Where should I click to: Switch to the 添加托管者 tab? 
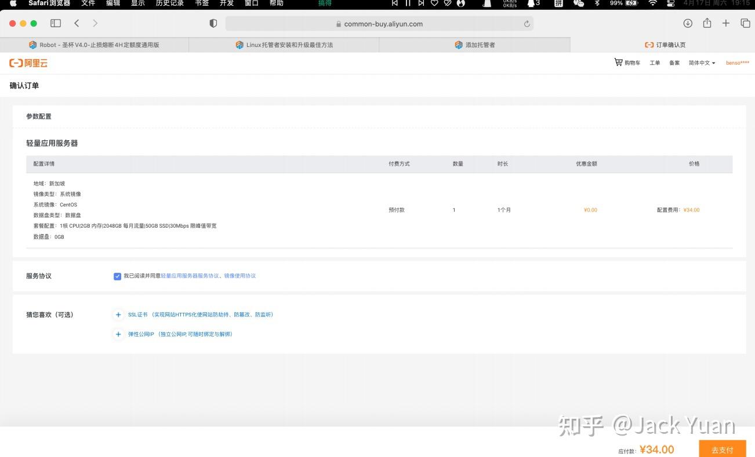tap(474, 45)
